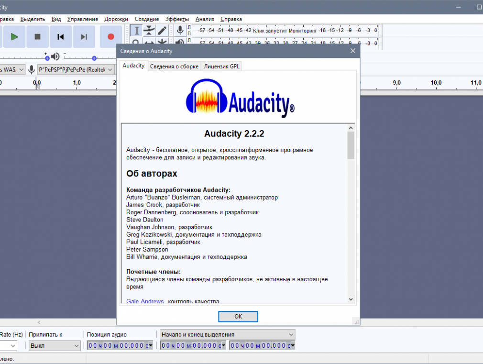
Task: Open the Gale Andrews link
Action: [145, 301]
